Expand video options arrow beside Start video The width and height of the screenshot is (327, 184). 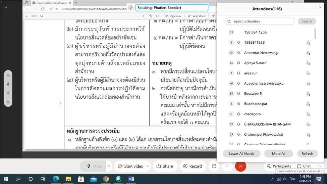pos(148,166)
